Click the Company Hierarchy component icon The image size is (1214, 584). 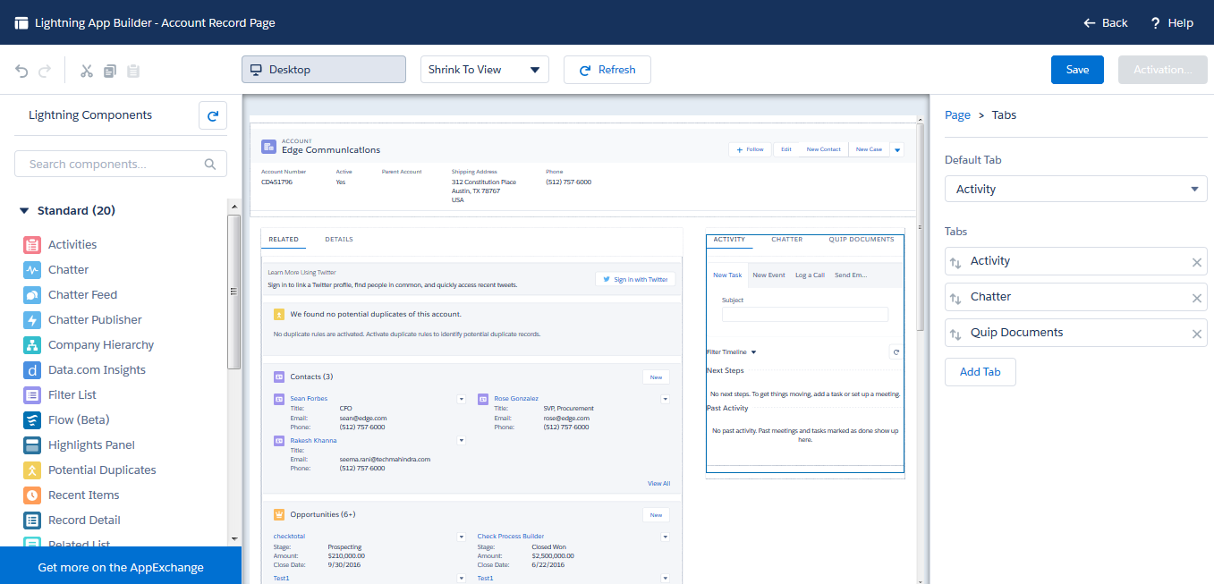point(31,344)
